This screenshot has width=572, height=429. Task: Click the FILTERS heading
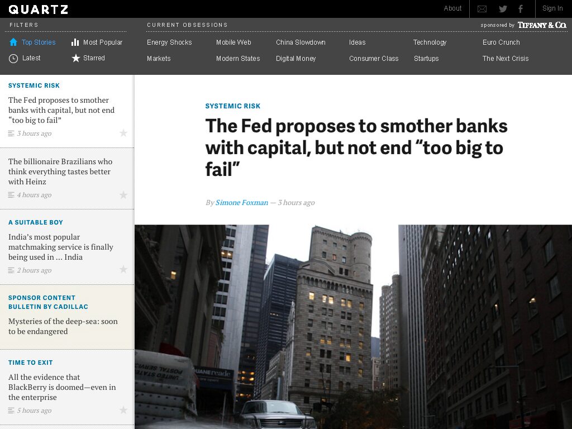tap(23, 25)
